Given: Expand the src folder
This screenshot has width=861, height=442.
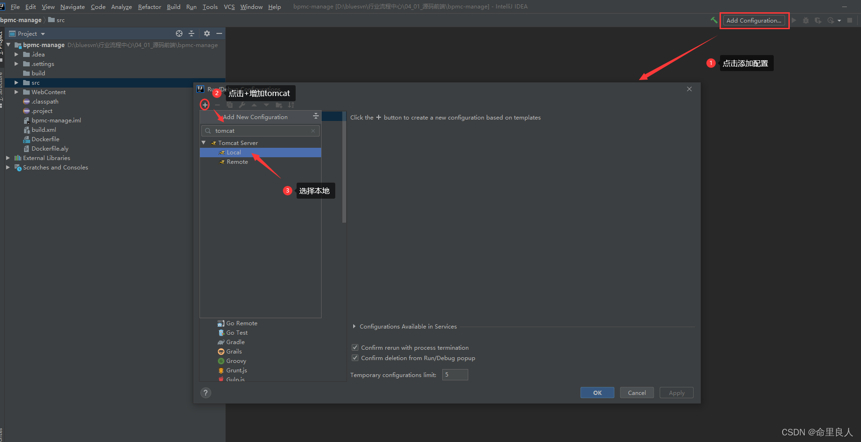Looking at the screenshot, I should pos(17,82).
